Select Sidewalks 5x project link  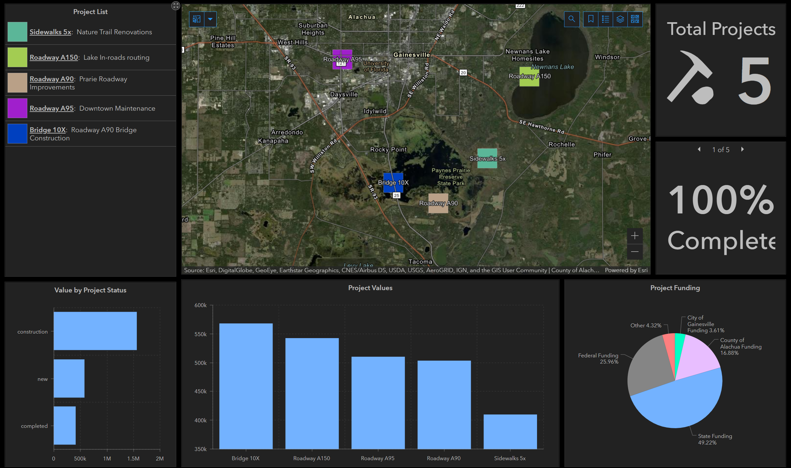point(50,32)
